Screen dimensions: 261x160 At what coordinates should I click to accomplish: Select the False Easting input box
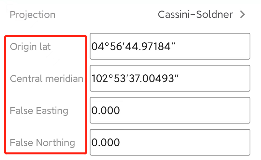(170, 110)
